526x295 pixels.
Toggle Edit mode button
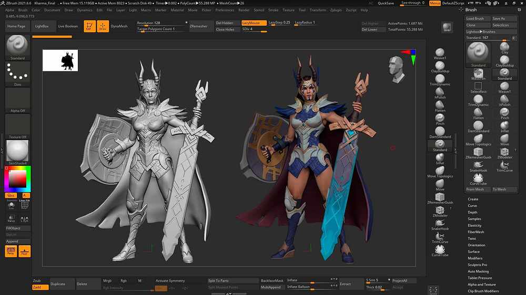(89, 26)
